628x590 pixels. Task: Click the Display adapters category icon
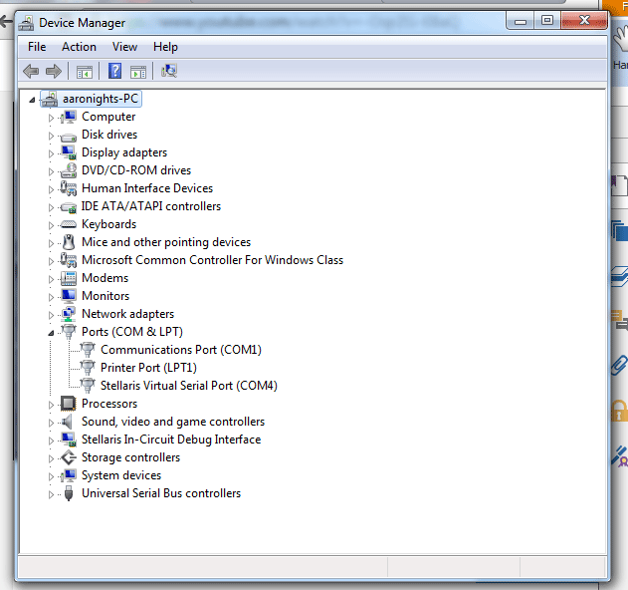click(x=68, y=152)
